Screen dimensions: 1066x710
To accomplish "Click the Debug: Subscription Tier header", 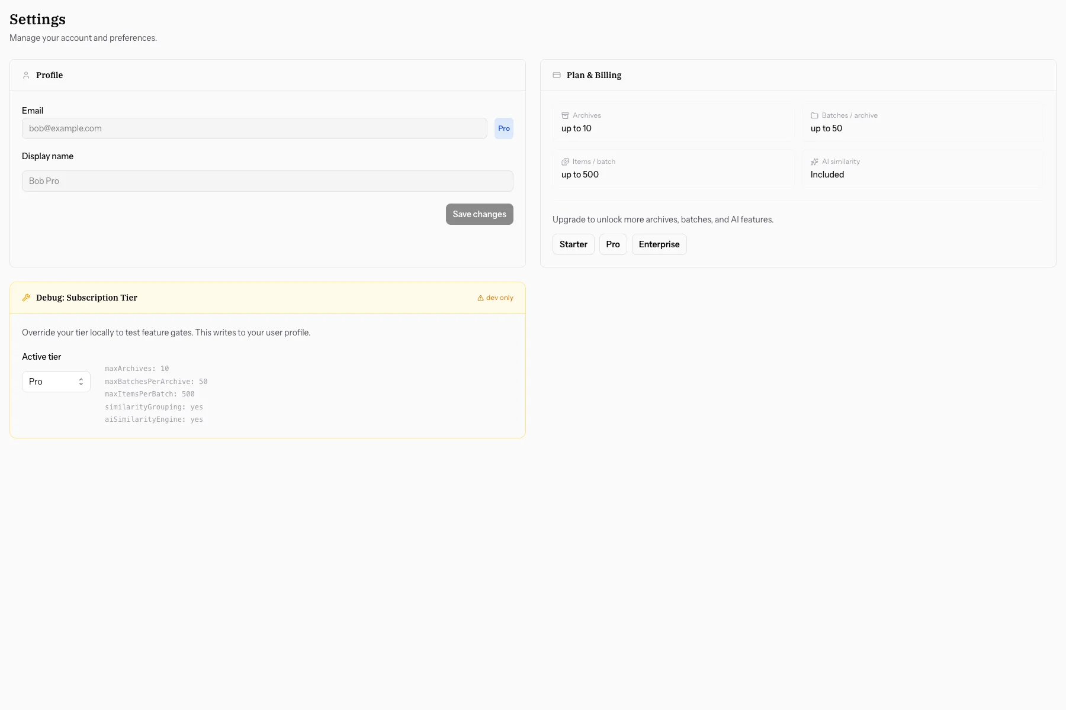I will coord(86,298).
